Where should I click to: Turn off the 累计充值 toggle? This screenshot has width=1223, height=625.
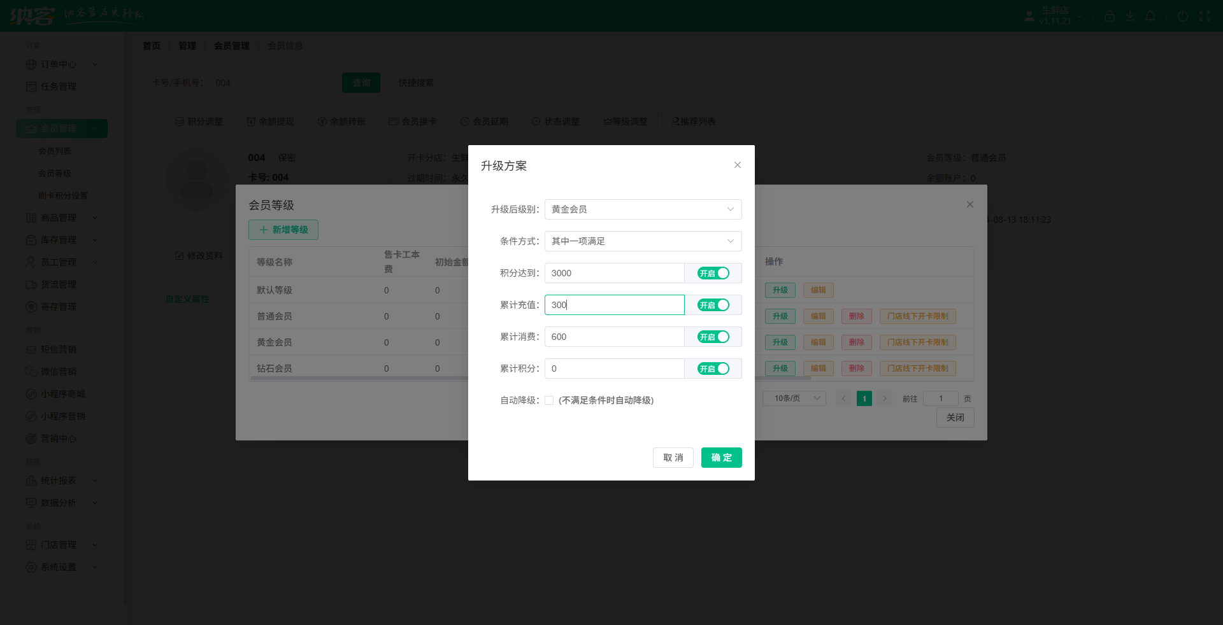713,305
